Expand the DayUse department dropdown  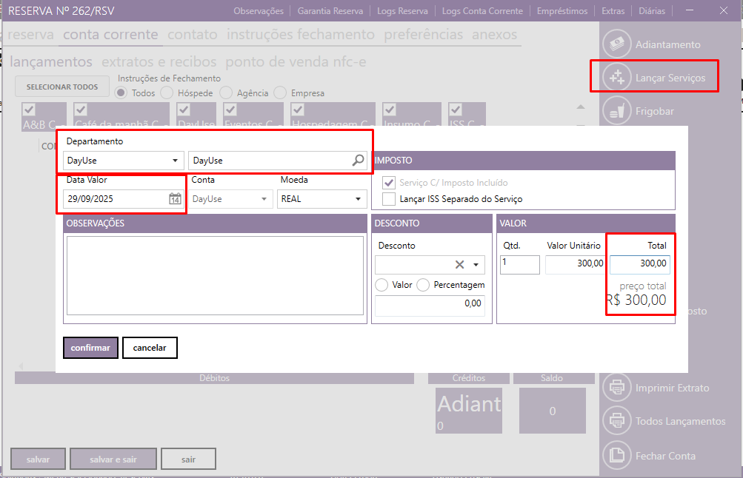pos(176,161)
